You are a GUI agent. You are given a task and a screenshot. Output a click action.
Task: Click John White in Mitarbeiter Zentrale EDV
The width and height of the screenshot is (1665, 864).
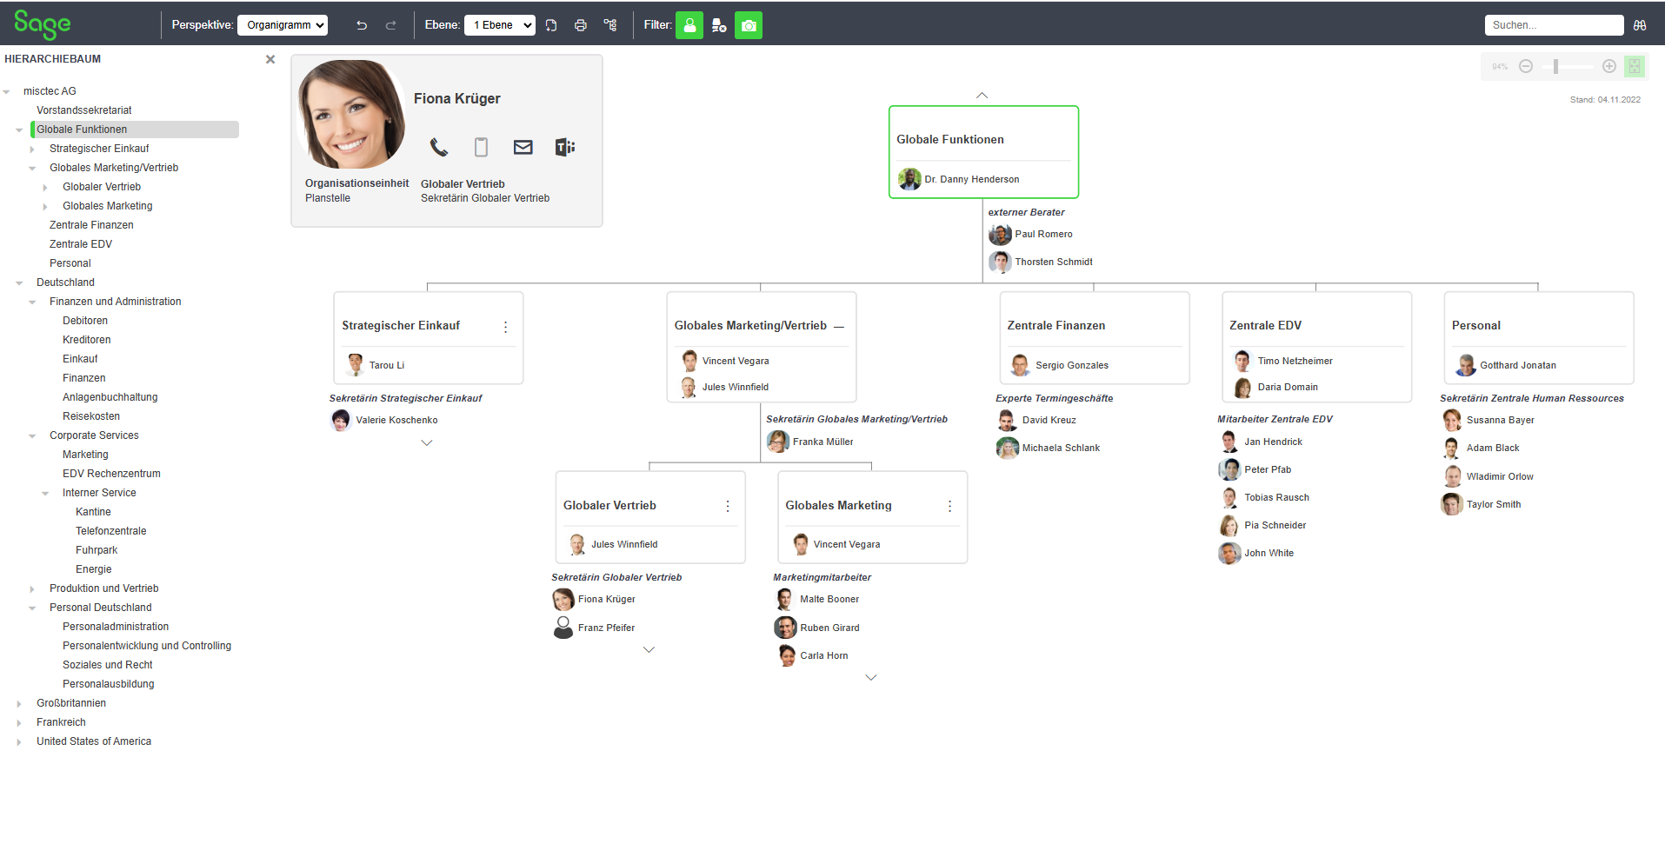1269,553
